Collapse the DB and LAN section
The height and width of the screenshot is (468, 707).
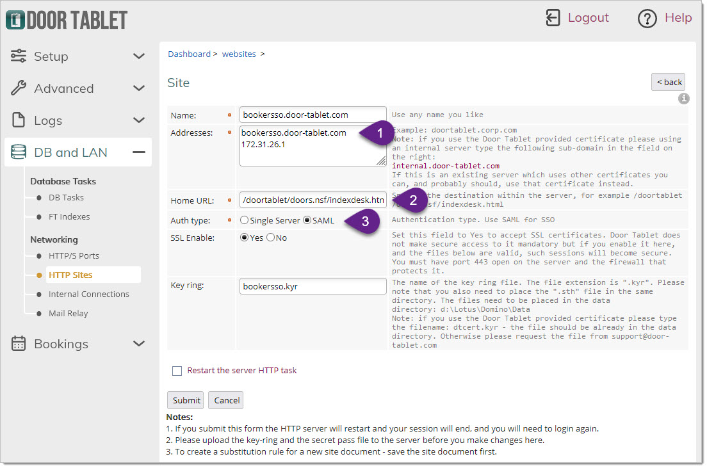(139, 152)
